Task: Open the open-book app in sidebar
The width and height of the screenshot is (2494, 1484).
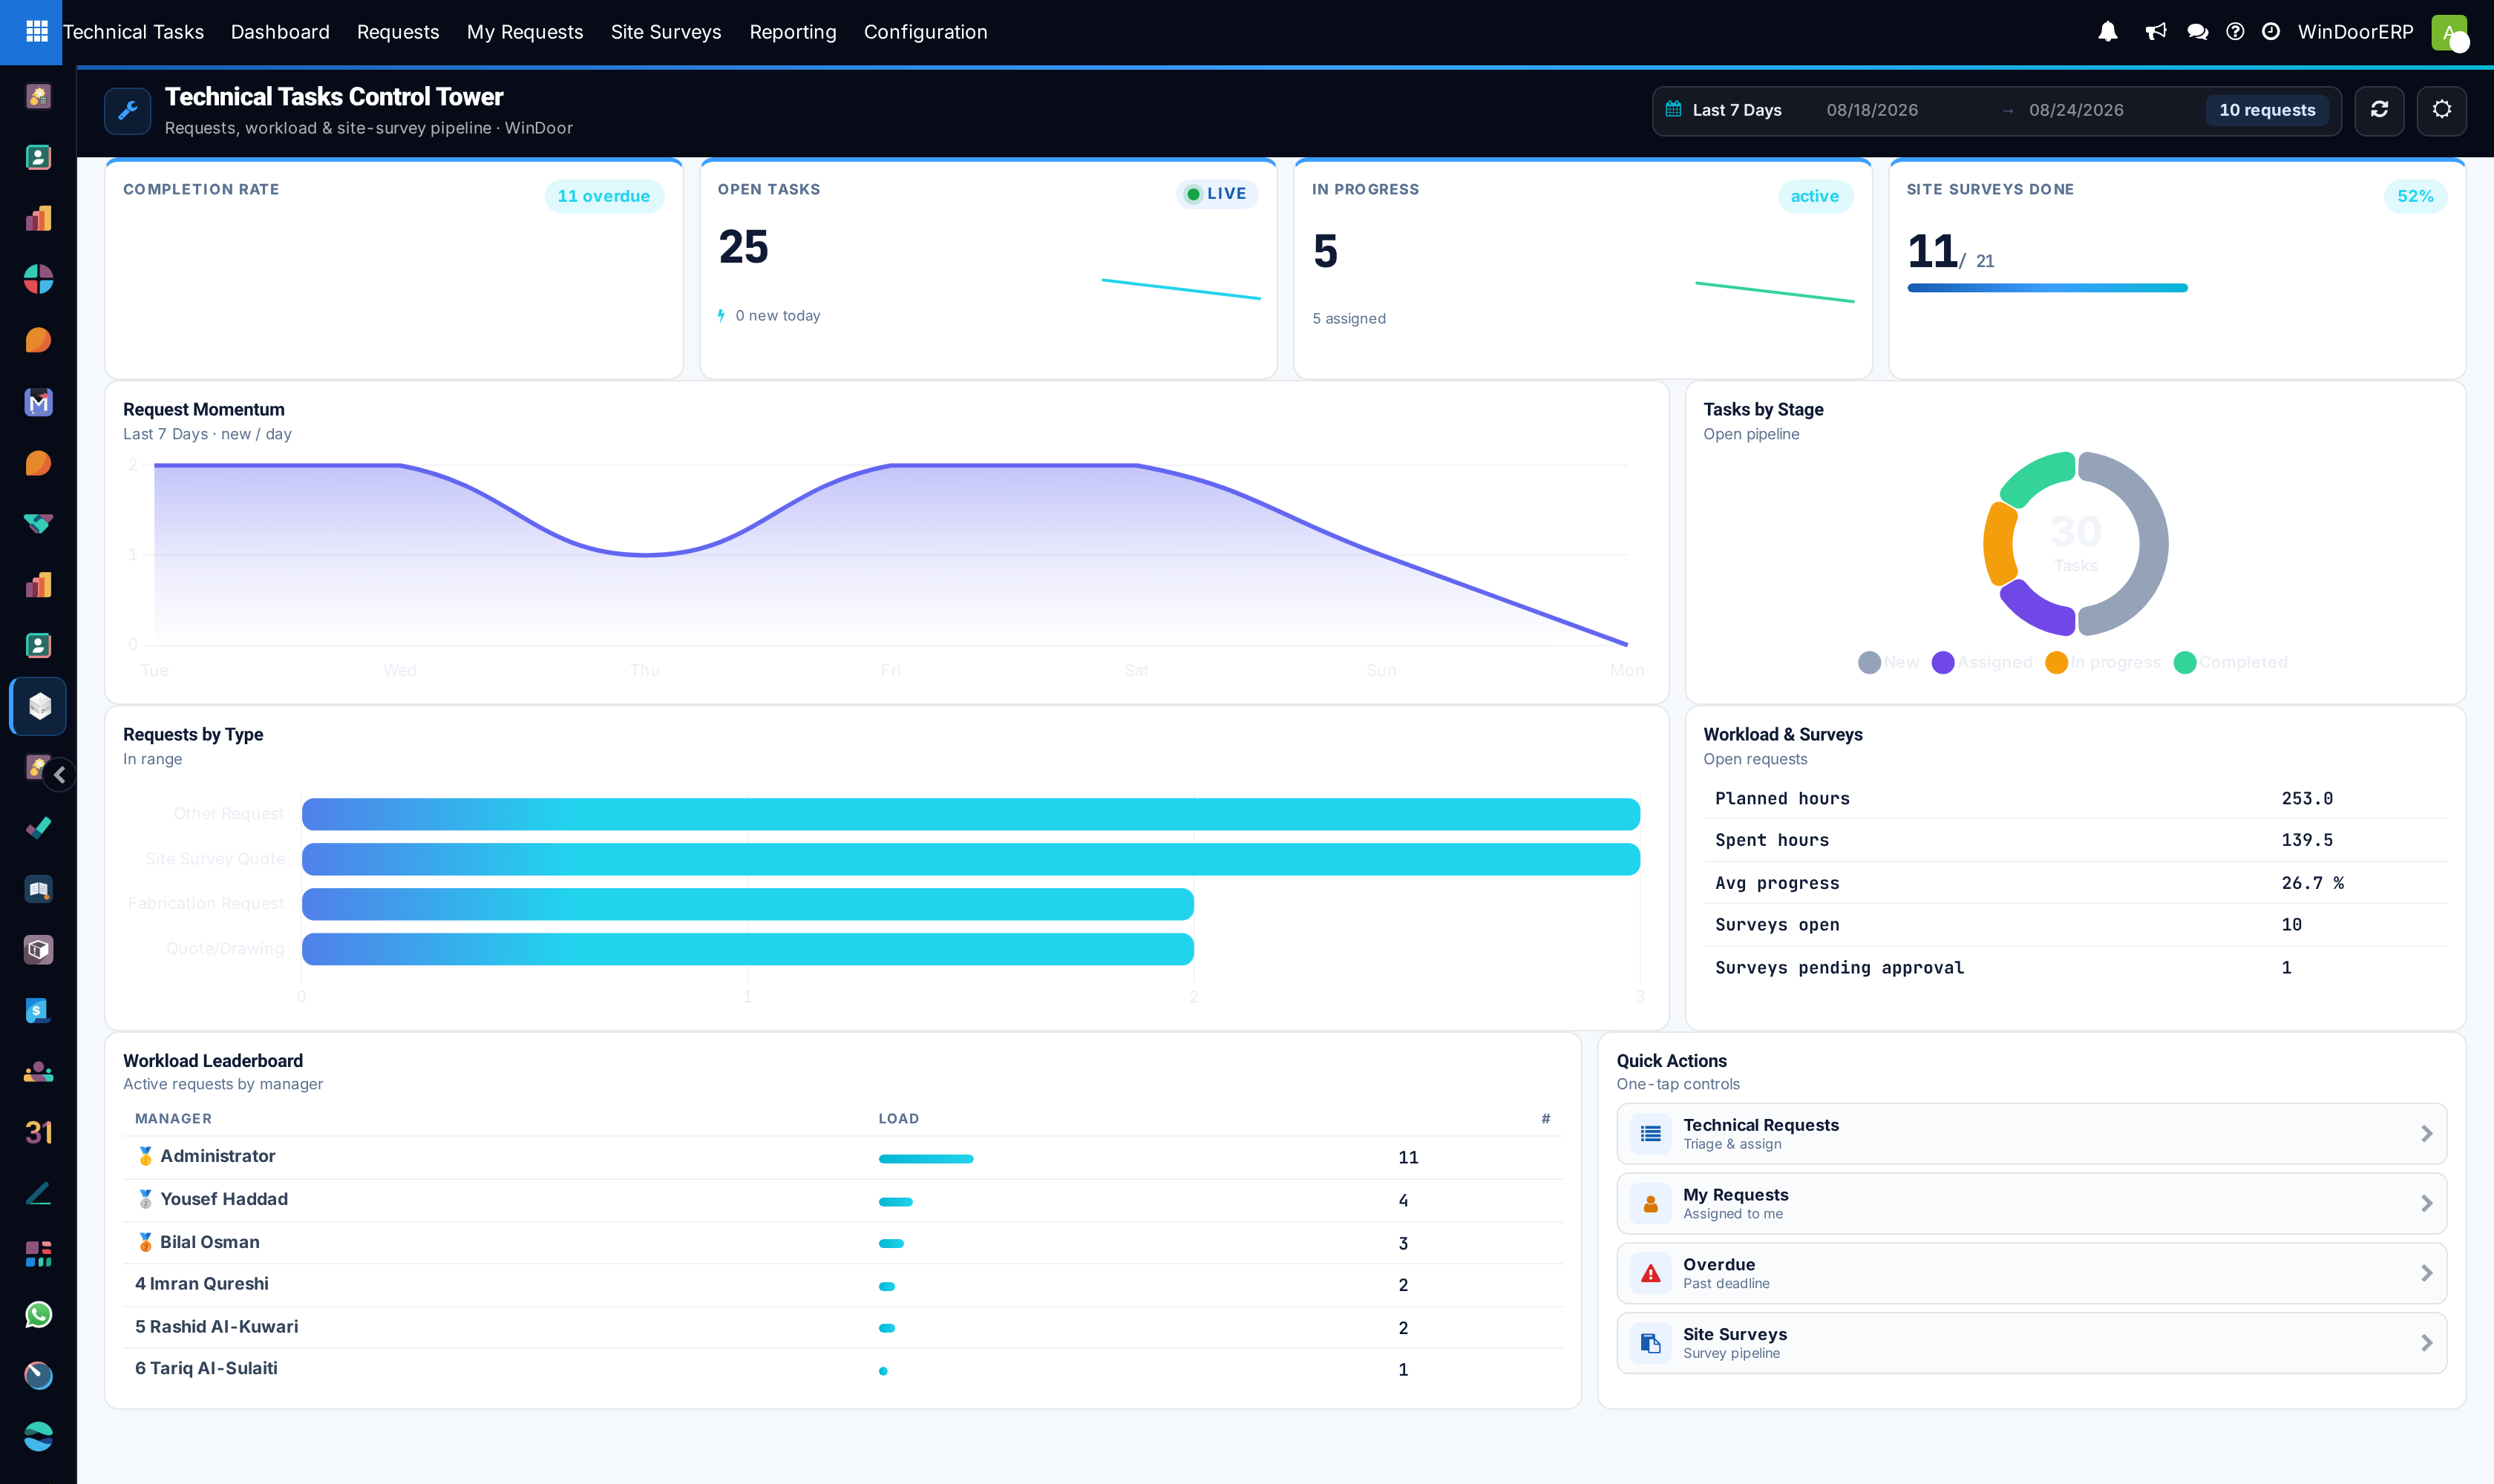Action: pyautogui.click(x=38, y=889)
